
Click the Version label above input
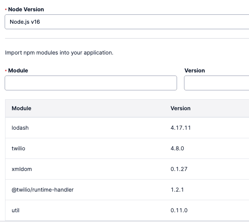pos(195,70)
